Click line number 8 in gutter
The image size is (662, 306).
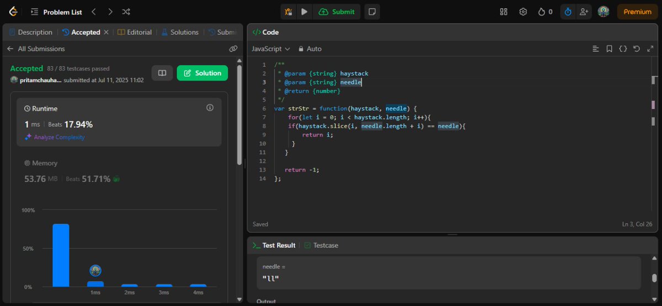click(x=264, y=126)
